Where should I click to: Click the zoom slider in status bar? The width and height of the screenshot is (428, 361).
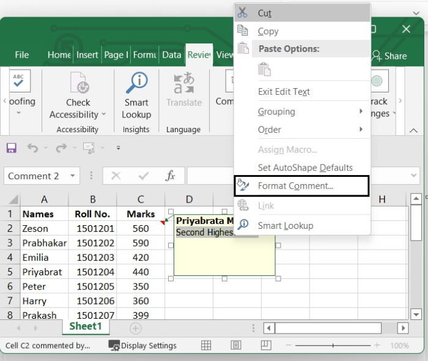point(333,346)
